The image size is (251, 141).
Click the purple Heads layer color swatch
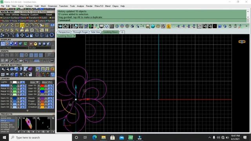pyautogui.click(x=42, y=98)
